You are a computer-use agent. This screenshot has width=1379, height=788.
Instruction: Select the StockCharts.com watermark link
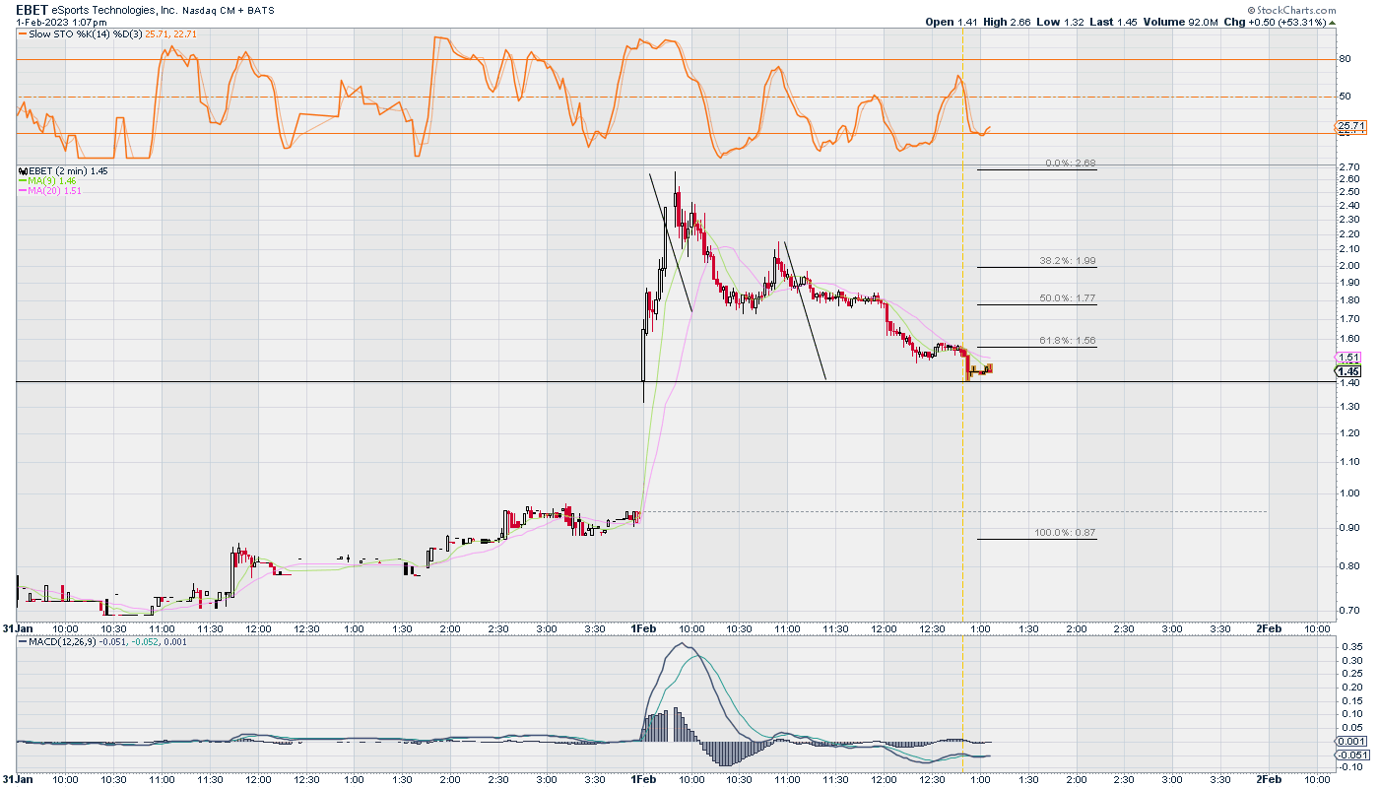[x=1295, y=9]
